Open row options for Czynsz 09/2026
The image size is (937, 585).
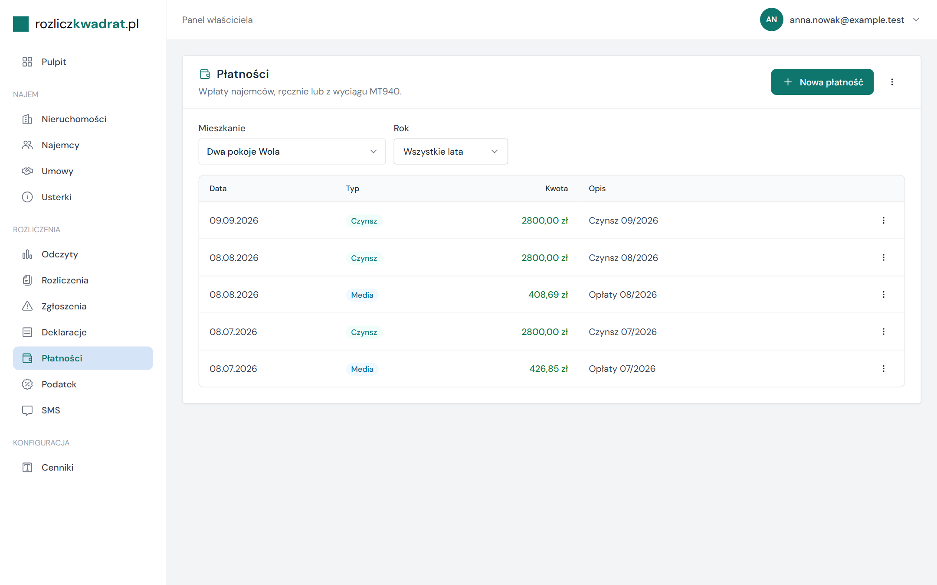pos(884,221)
